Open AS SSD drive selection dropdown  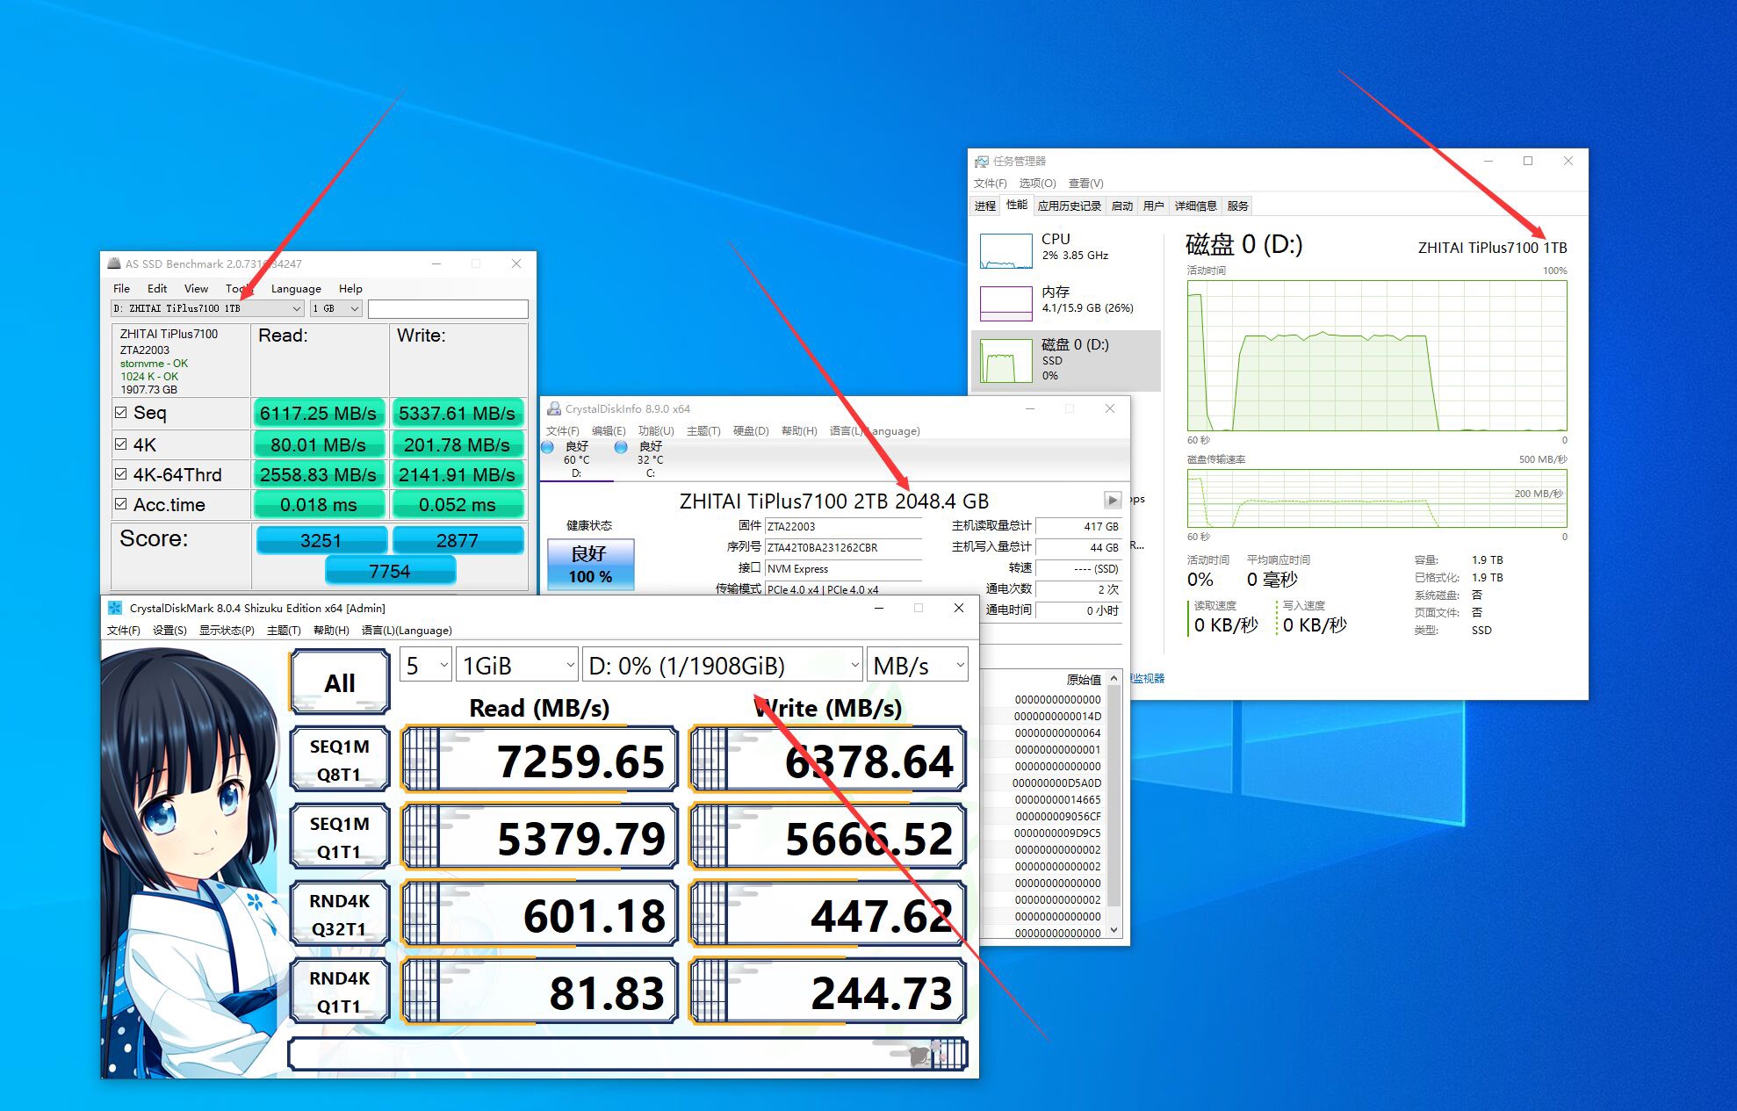coord(207,308)
